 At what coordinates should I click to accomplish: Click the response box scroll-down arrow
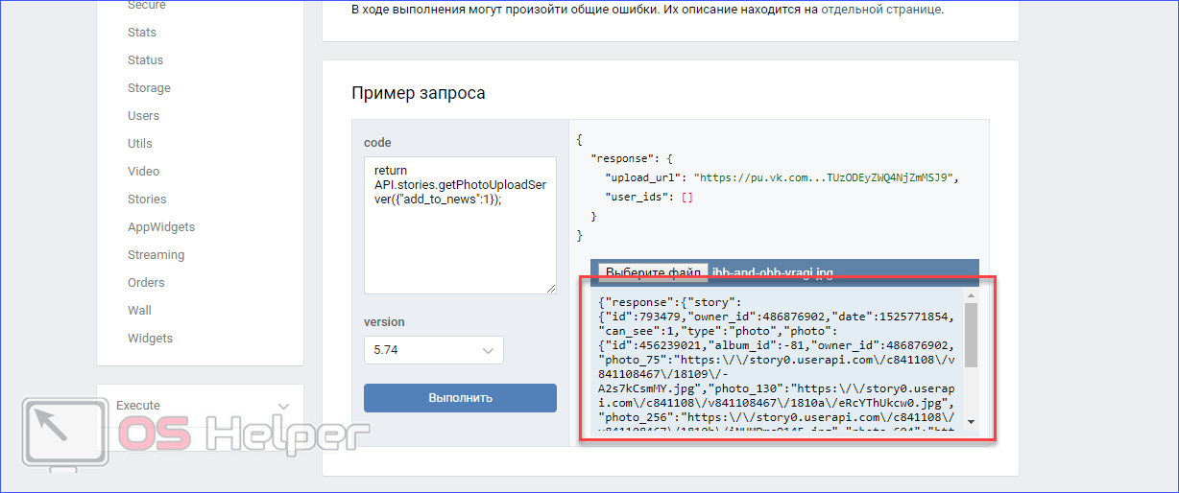(971, 422)
